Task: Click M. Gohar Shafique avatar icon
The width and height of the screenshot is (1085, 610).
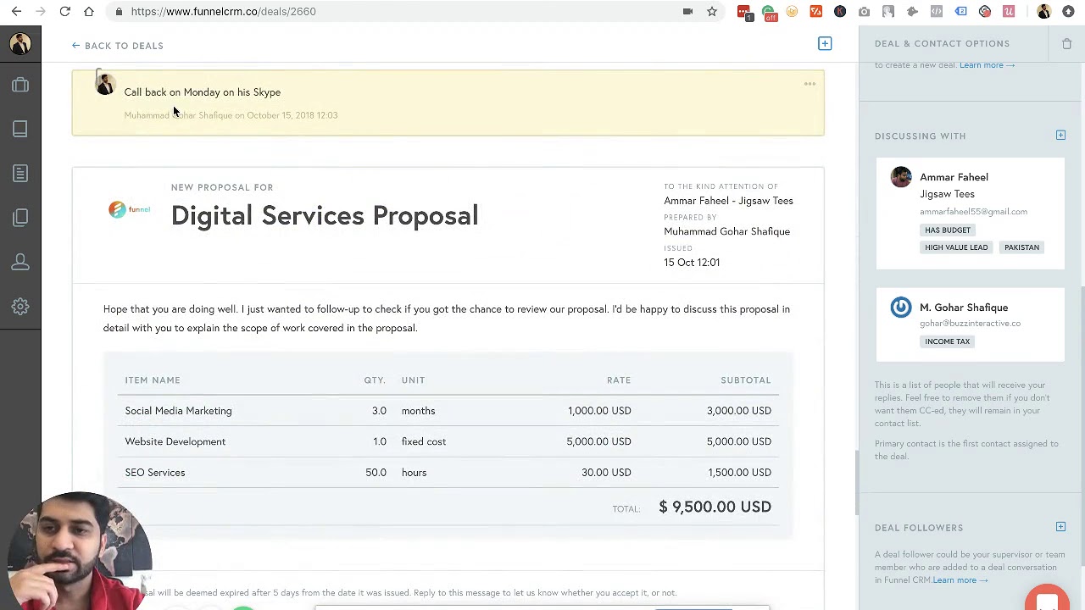Action: [901, 308]
